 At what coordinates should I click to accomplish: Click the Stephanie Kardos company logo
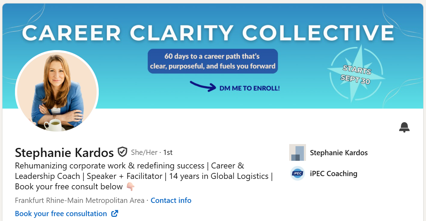297,152
